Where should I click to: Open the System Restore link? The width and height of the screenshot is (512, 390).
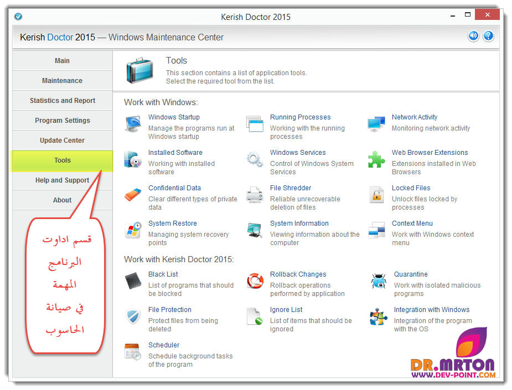click(172, 223)
